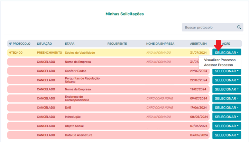Open SELECIONAR dropdown for MTB2400 row
Viewport: 249px width, 142px height.
(x=227, y=53)
